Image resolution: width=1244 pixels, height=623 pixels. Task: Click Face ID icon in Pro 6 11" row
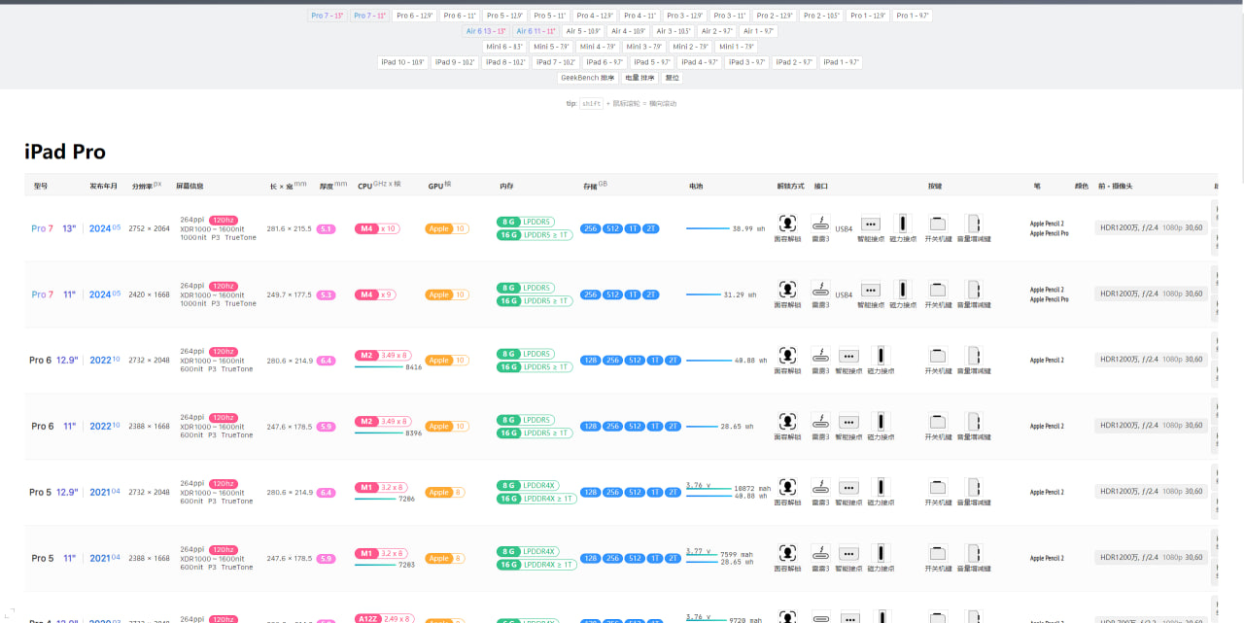click(x=788, y=421)
